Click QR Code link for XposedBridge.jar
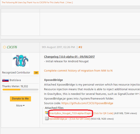This screenshot has width=140, height=134. [80, 119]
